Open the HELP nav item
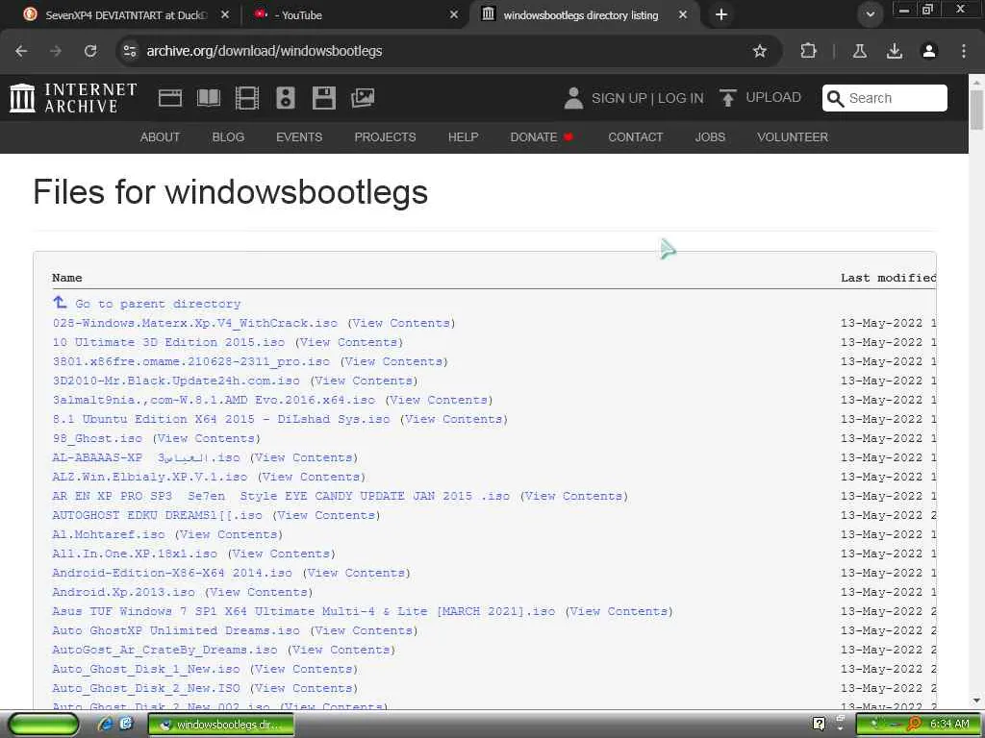Screen dimensions: 985x738 point(463,136)
